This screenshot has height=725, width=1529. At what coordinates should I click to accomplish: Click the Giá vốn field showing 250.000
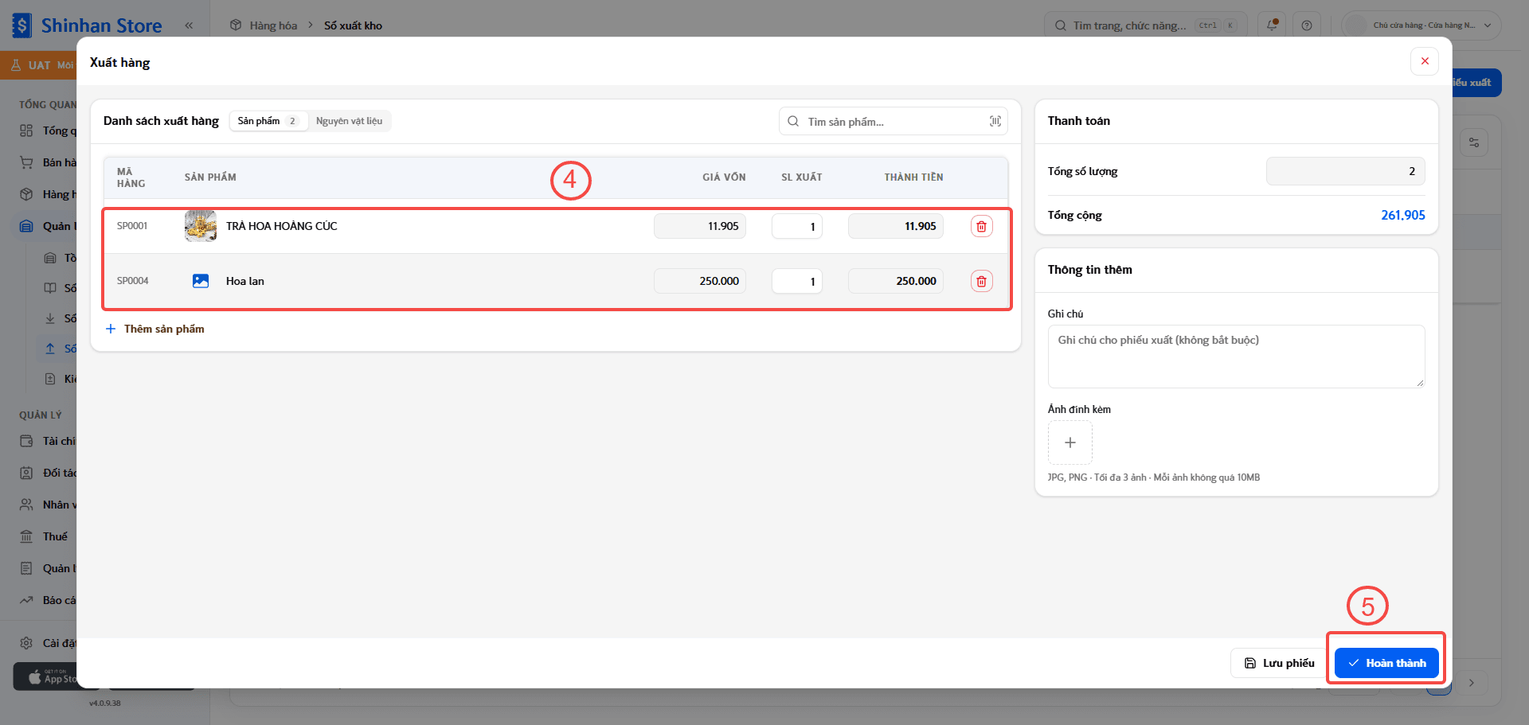coord(699,281)
